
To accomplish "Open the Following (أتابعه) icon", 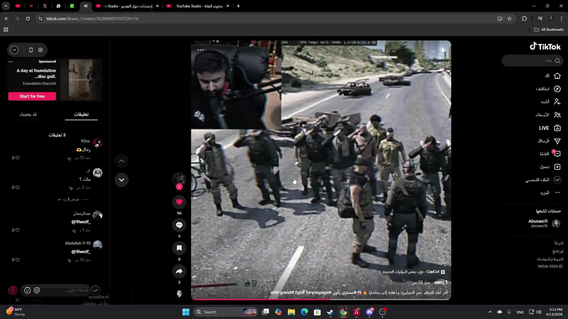I will pyautogui.click(x=557, y=102).
